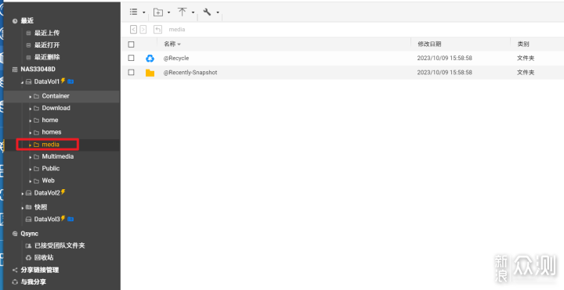The width and height of the screenshot is (564, 290).
Task: Check the box for @Recently-Snapshot row
Action: [132, 72]
